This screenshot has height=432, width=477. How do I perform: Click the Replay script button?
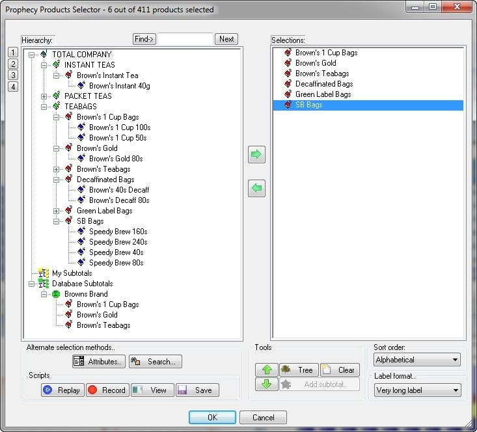[62, 390]
